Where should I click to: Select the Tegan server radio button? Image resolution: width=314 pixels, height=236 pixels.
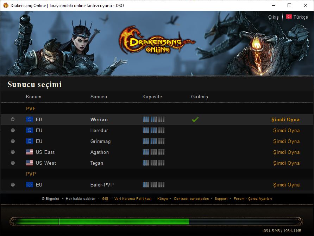pos(13,163)
